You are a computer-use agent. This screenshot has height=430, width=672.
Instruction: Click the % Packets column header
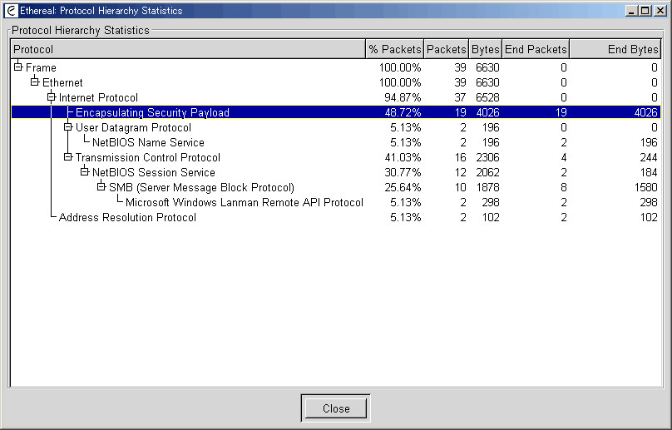tap(395, 49)
